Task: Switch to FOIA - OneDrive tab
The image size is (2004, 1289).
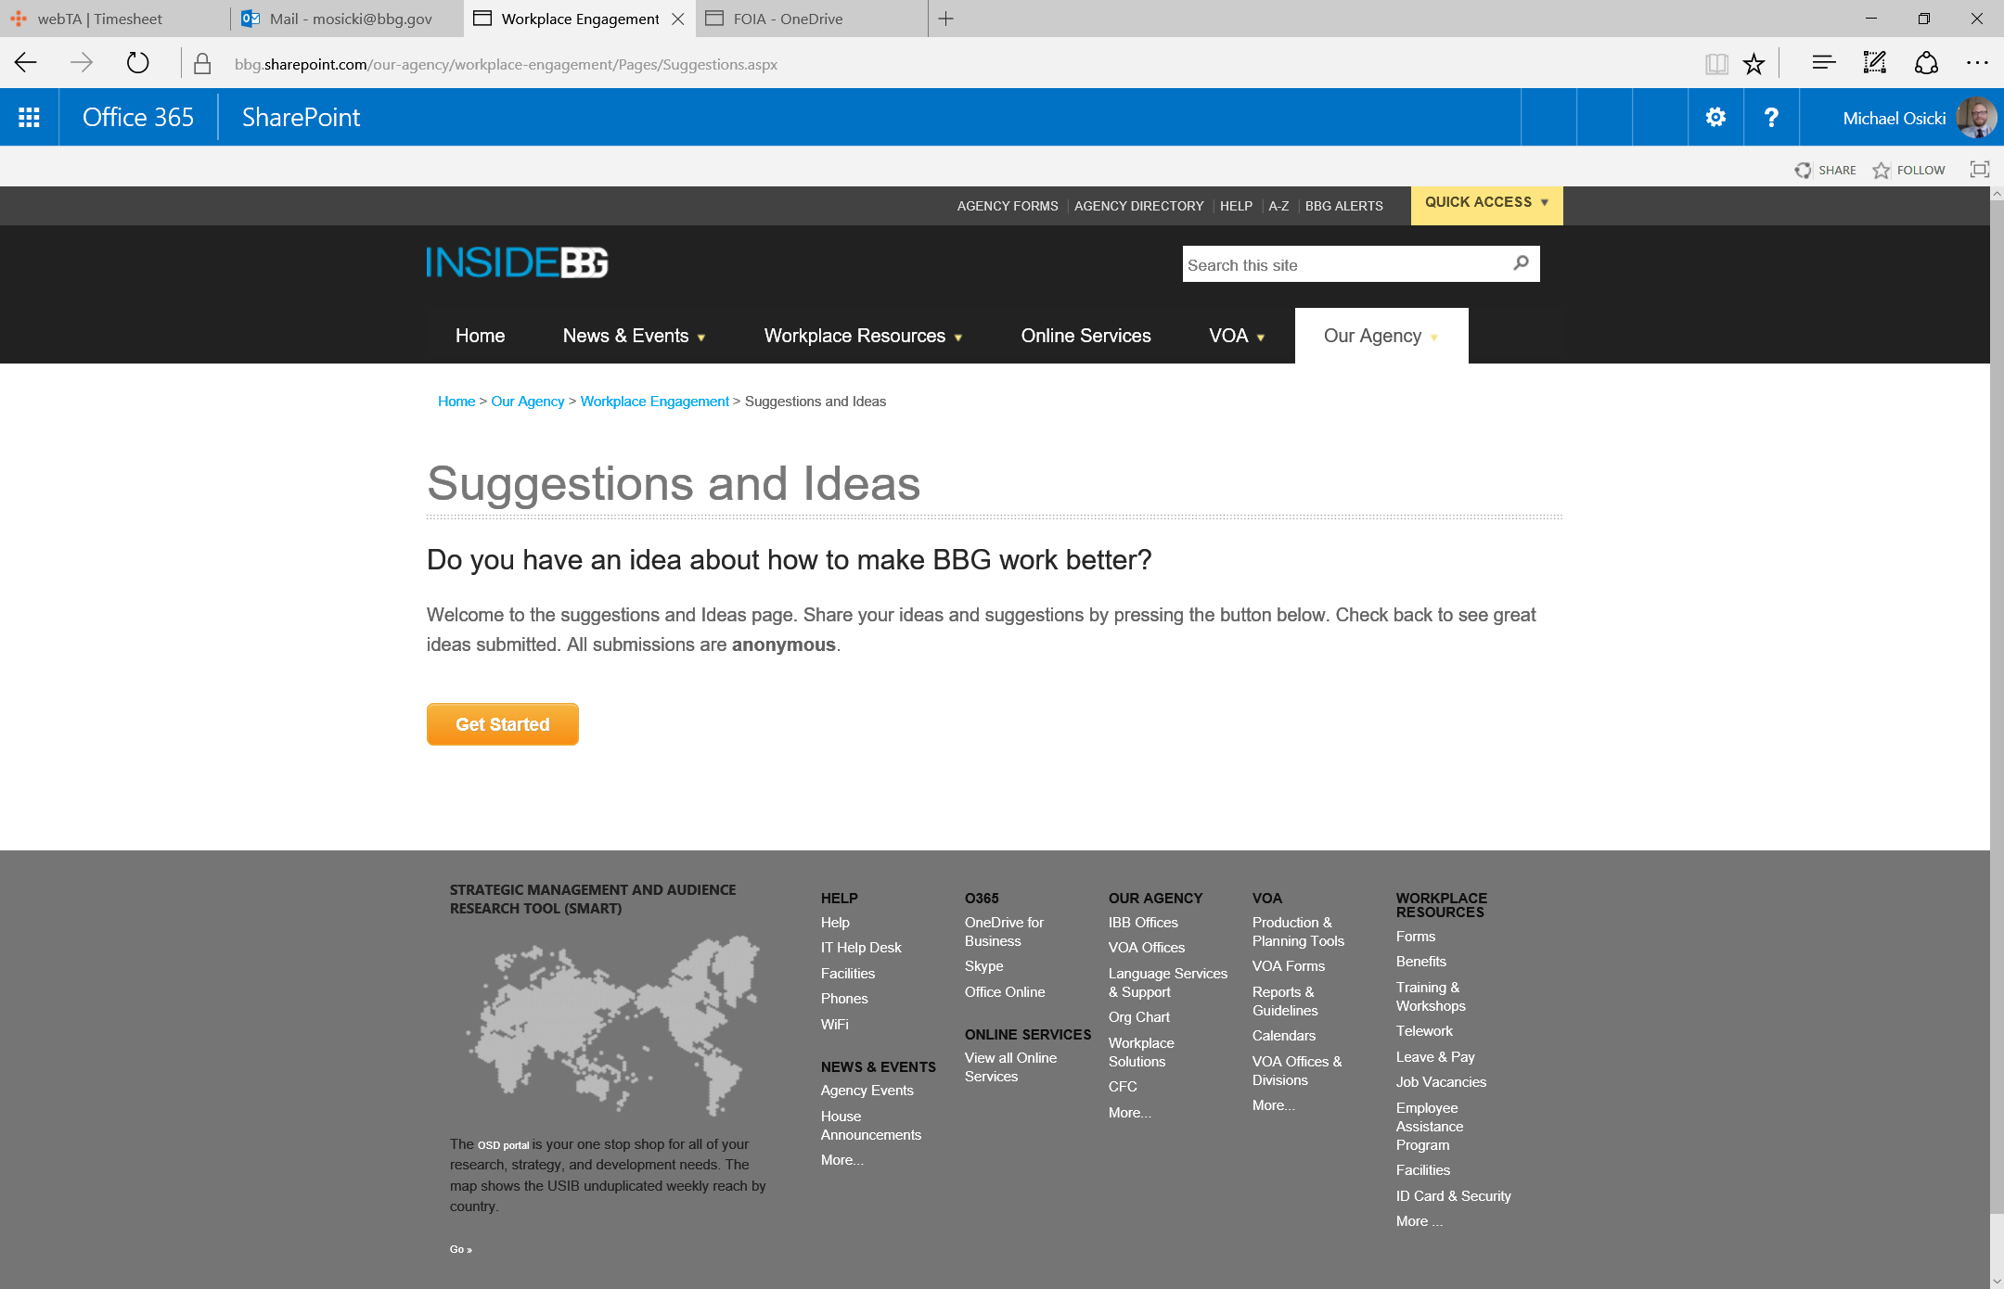Action: (x=811, y=19)
